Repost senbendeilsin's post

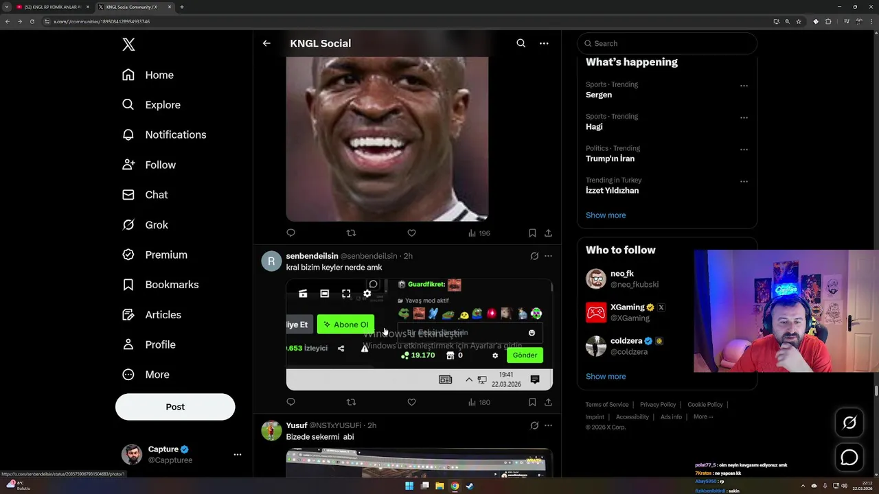pos(351,402)
